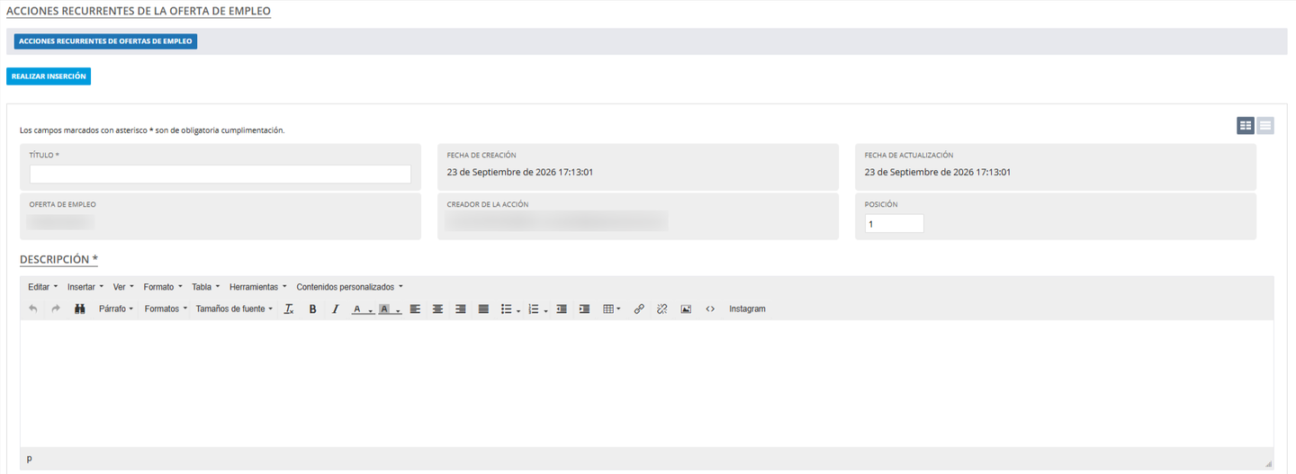Remove link with the broken chain icon
The height and width of the screenshot is (474, 1296).
pos(662,309)
